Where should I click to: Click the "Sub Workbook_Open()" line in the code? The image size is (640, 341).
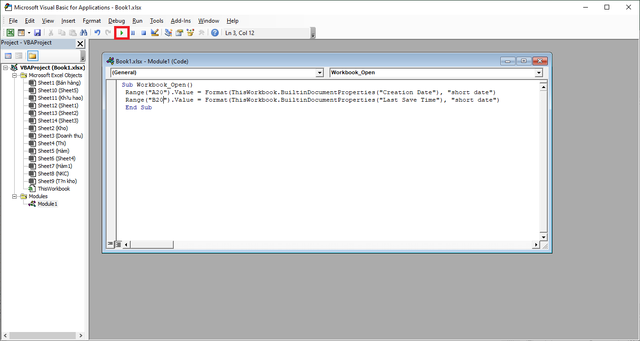click(x=157, y=85)
